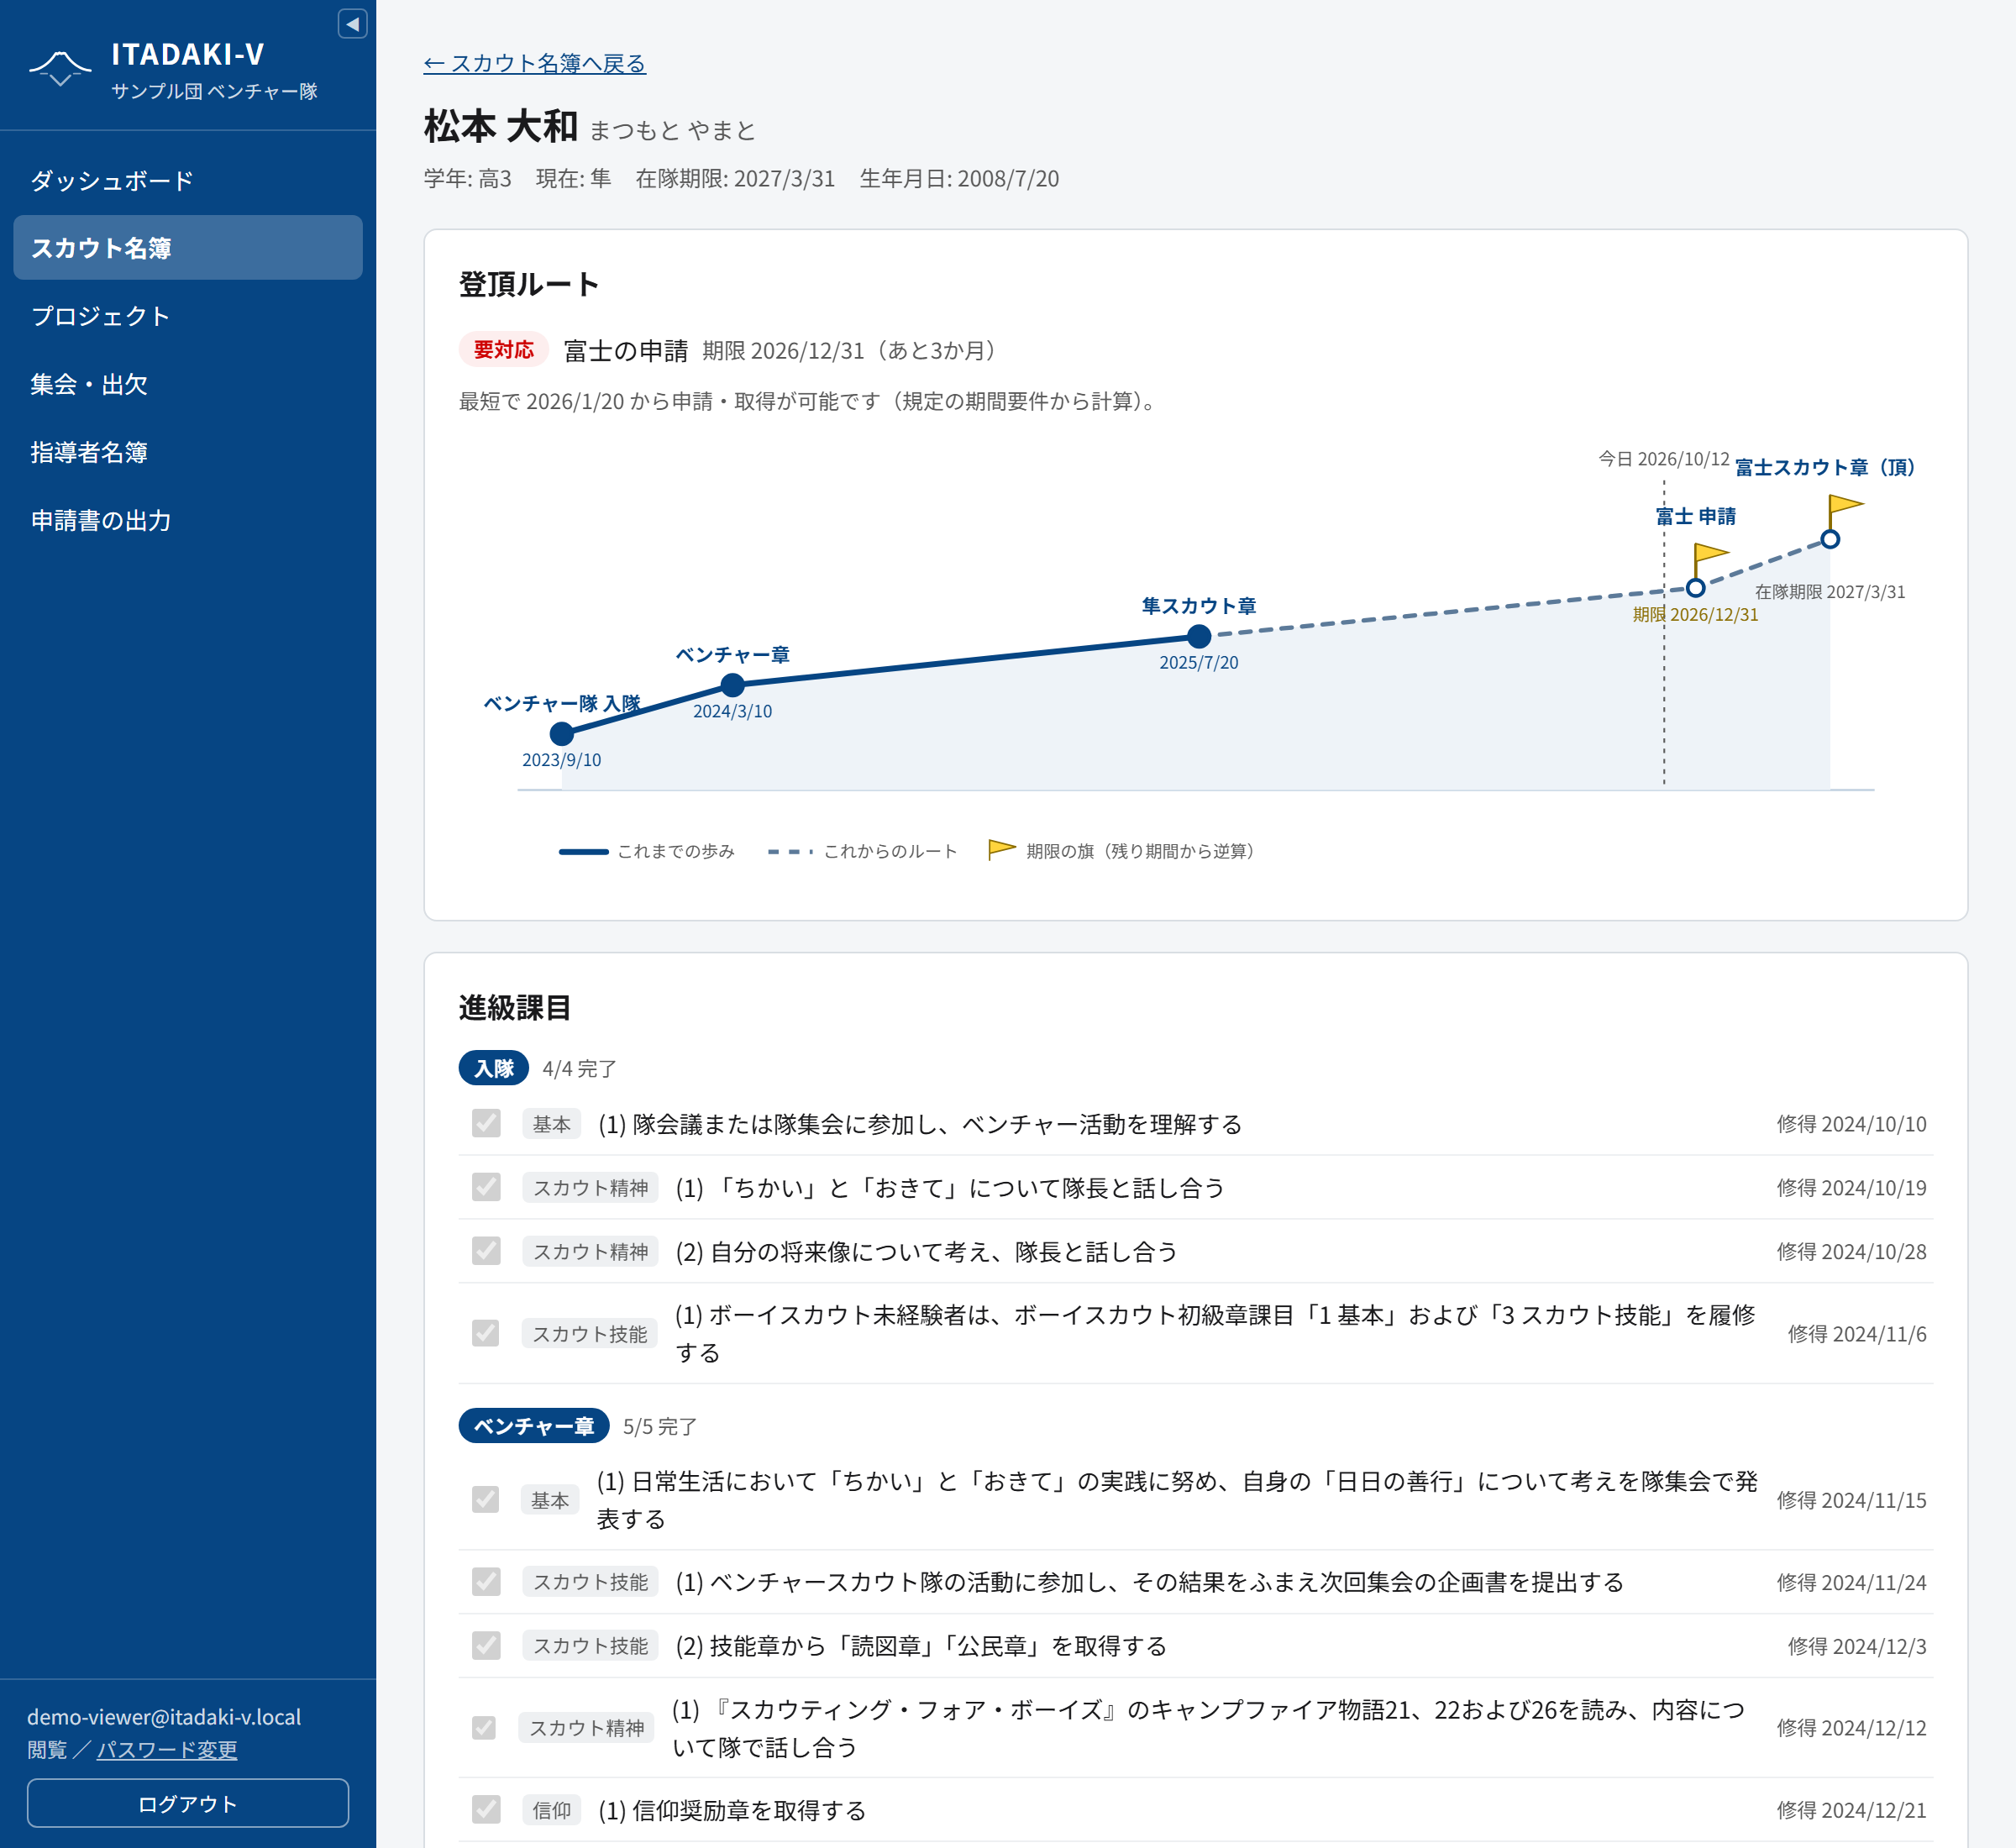2016x1848 pixels.
Task: Click the ログアウト button
Action: pyautogui.click(x=188, y=1803)
